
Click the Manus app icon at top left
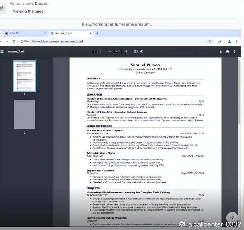[x=2, y=8]
